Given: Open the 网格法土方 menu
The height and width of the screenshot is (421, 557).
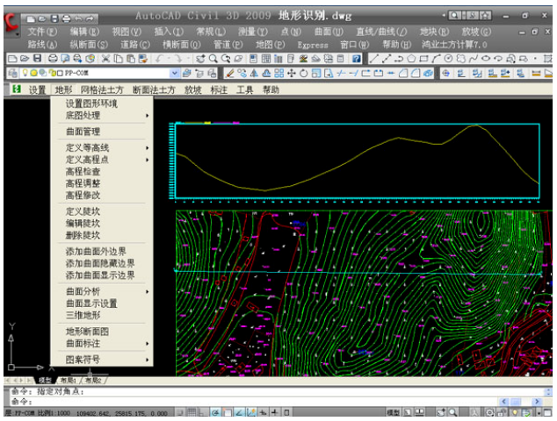Looking at the screenshot, I should click(102, 89).
